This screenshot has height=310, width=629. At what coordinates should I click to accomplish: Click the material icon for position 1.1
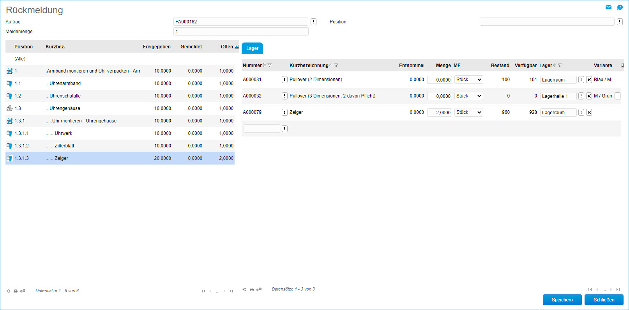9,83
